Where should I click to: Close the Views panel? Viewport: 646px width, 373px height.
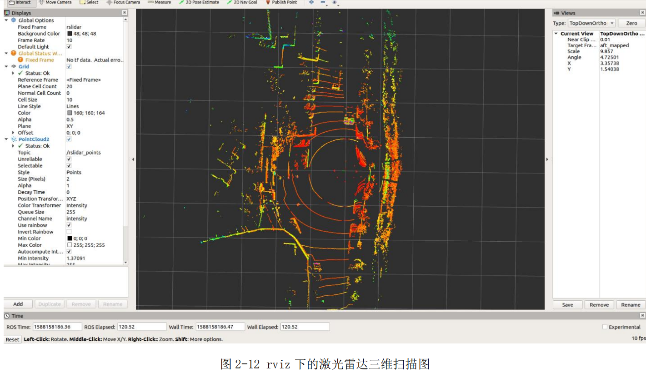pyautogui.click(x=642, y=13)
